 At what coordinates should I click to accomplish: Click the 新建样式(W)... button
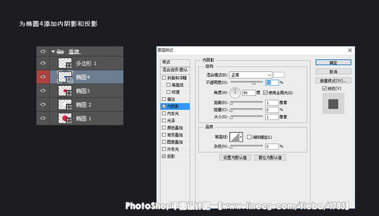[333, 81]
